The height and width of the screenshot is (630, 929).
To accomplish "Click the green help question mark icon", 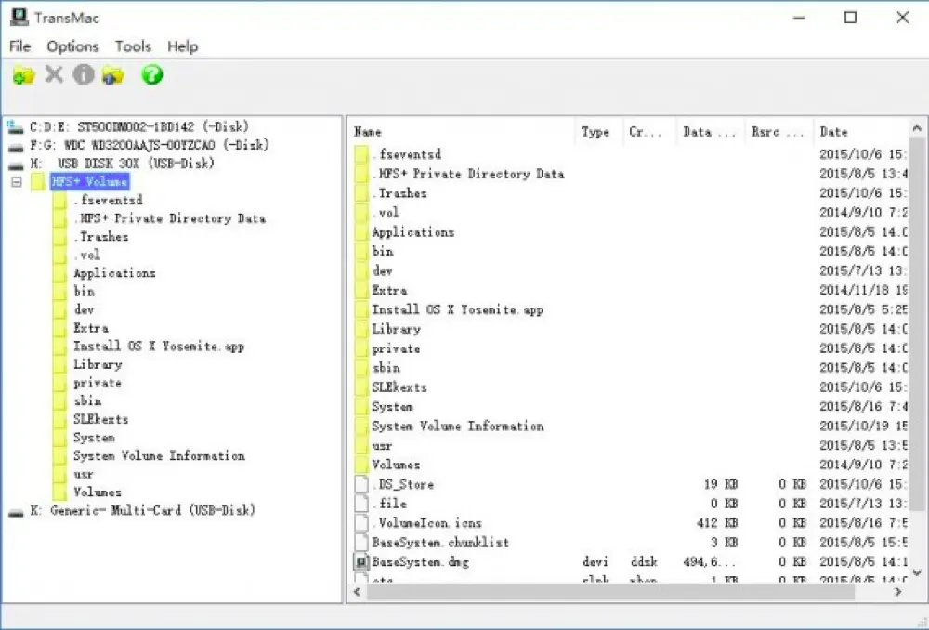I will tap(151, 74).
